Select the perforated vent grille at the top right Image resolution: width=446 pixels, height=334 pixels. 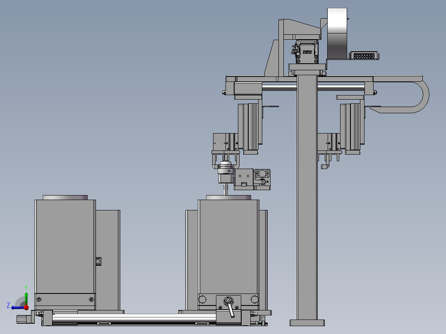pos(364,56)
